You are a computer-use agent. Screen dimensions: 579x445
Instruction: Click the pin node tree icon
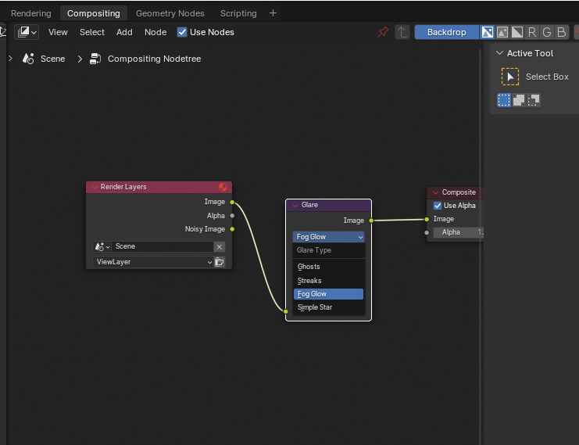[x=383, y=32]
